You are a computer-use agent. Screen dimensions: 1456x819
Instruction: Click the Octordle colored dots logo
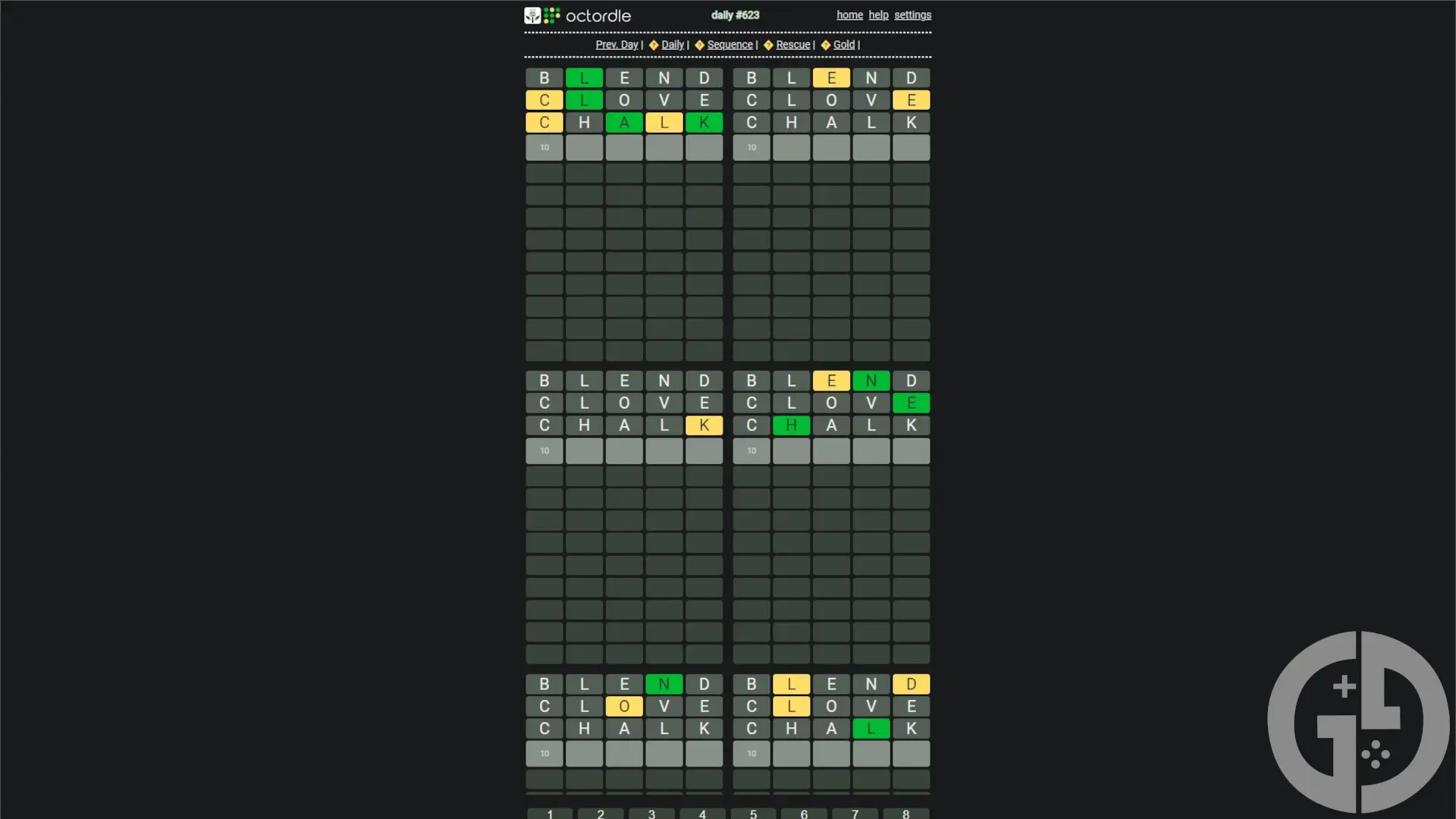coord(552,15)
